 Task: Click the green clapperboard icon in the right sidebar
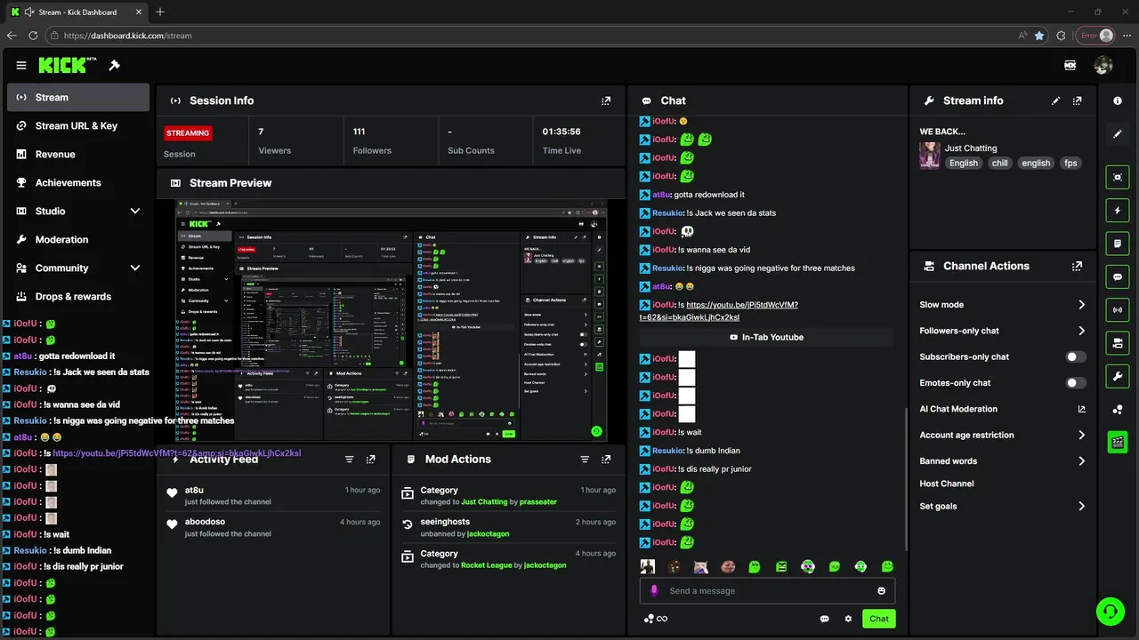pos(1118,442)
